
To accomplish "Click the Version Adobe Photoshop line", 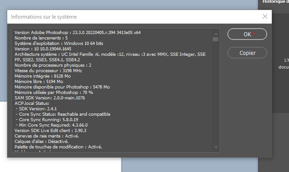I will (78, 33).
